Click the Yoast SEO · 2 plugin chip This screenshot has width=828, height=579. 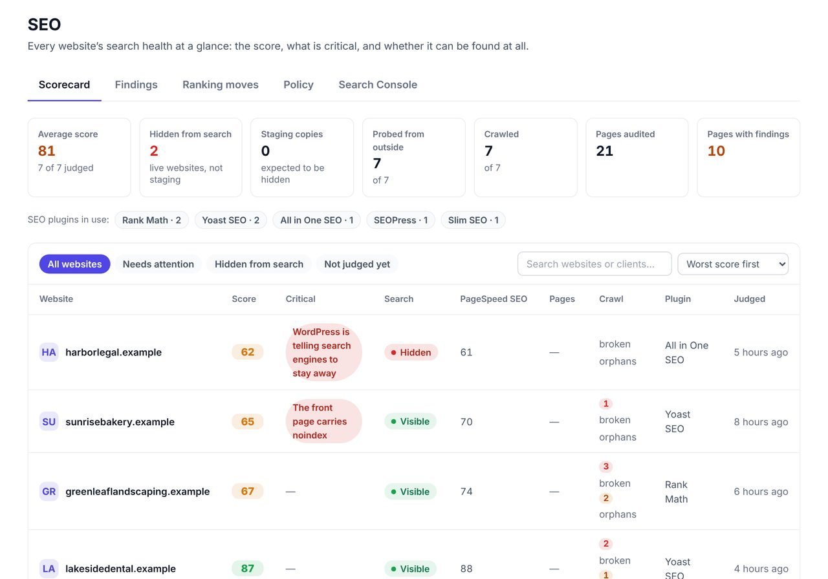click(230, 220)
